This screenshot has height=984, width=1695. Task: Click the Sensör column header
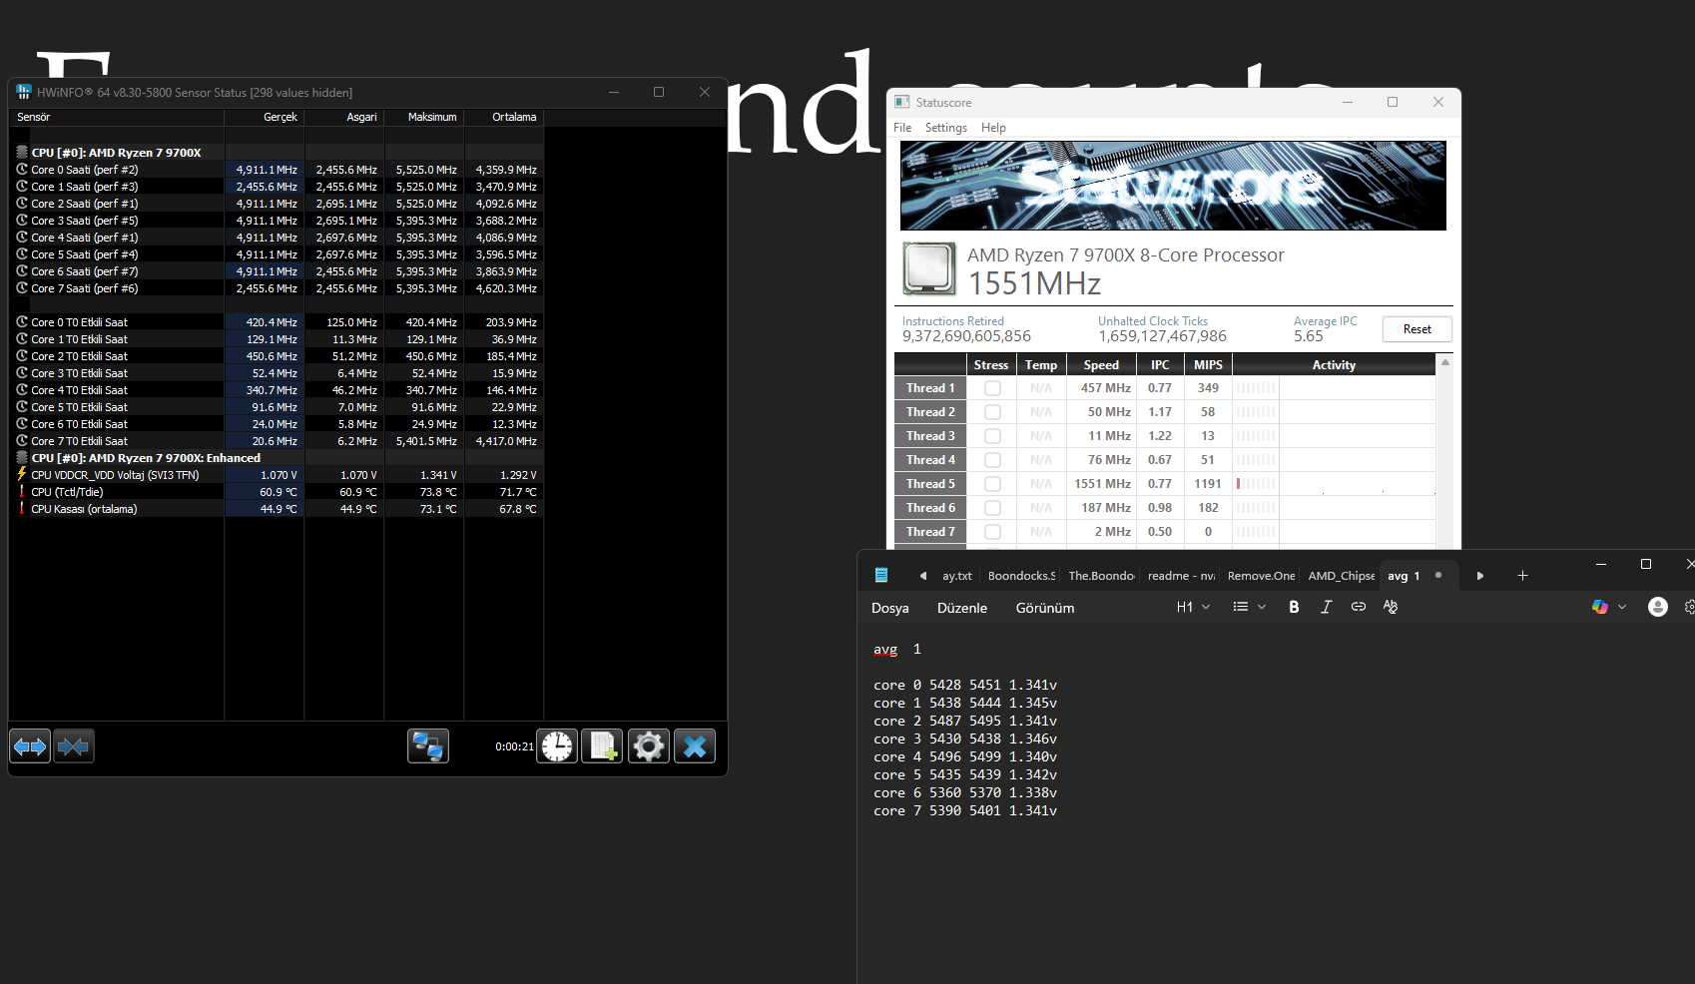(x=117, y=117)
